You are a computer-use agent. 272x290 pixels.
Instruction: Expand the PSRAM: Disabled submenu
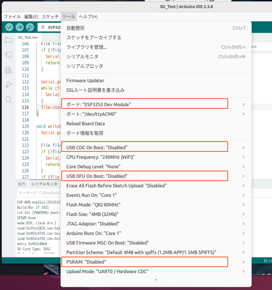129,262
